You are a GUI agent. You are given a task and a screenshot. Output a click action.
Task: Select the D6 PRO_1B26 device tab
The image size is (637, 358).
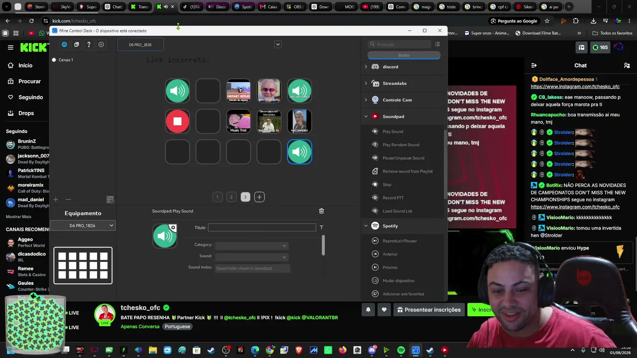(x=140, y=45)
